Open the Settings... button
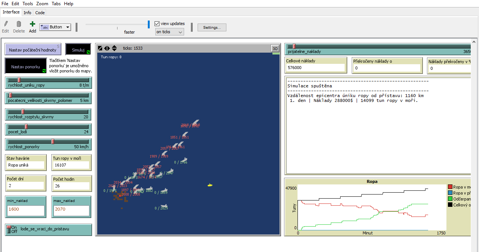This screenshot has height=252, width=479. tap(212, 27)
